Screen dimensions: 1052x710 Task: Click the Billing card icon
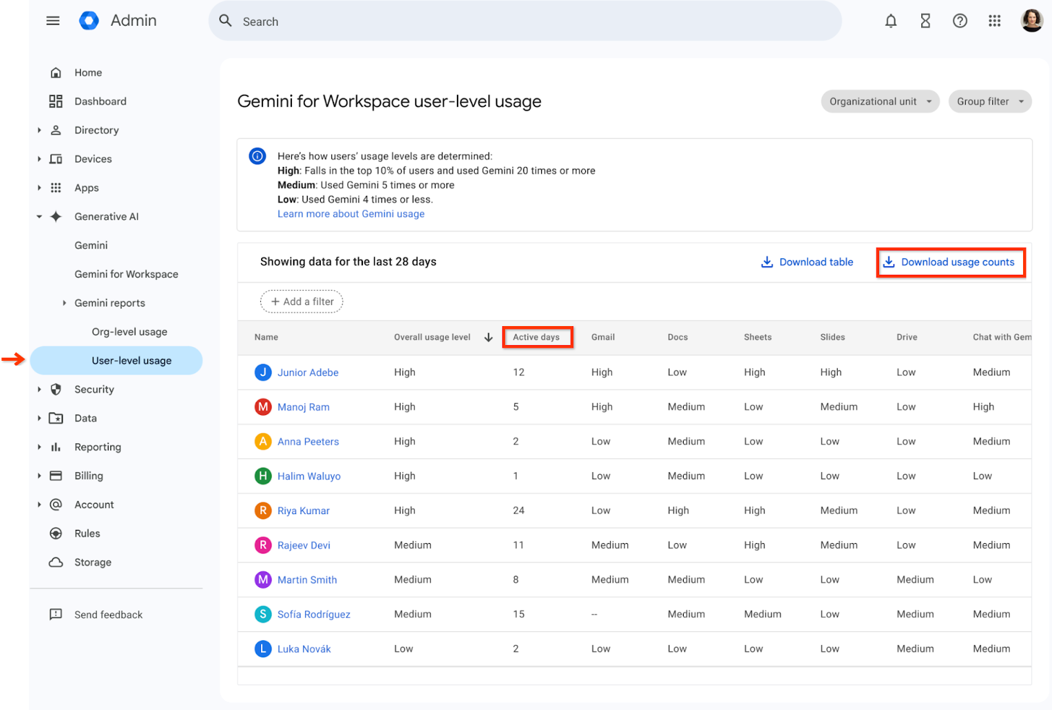pyautogui.click(x=56, y=476)
